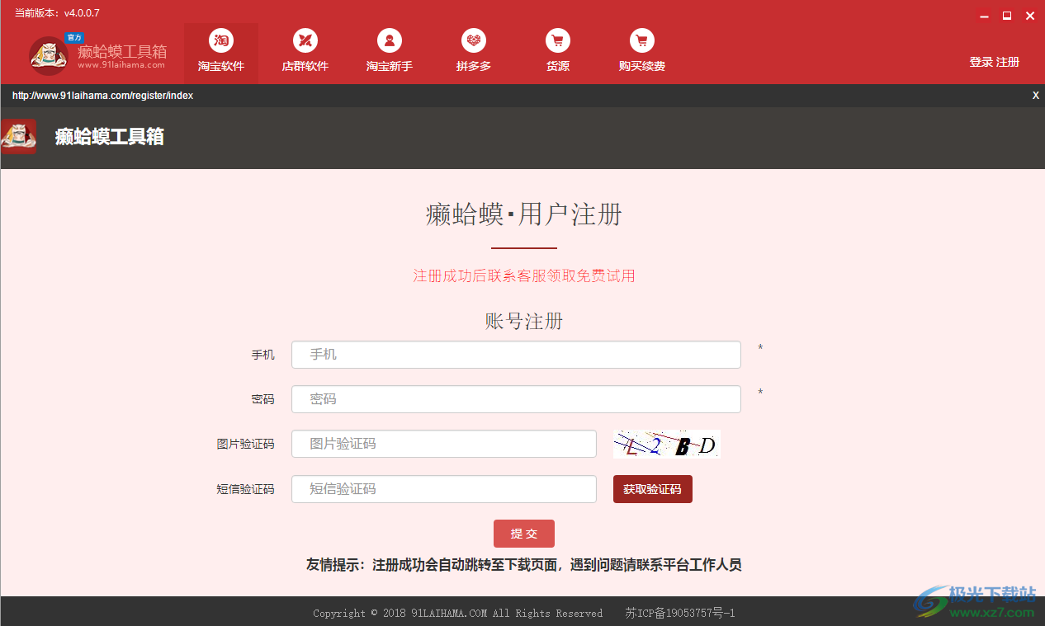Viewport: 1045px width, 626px height.
Task: Open the 货源 shopping bag icon
Action: 557,40
